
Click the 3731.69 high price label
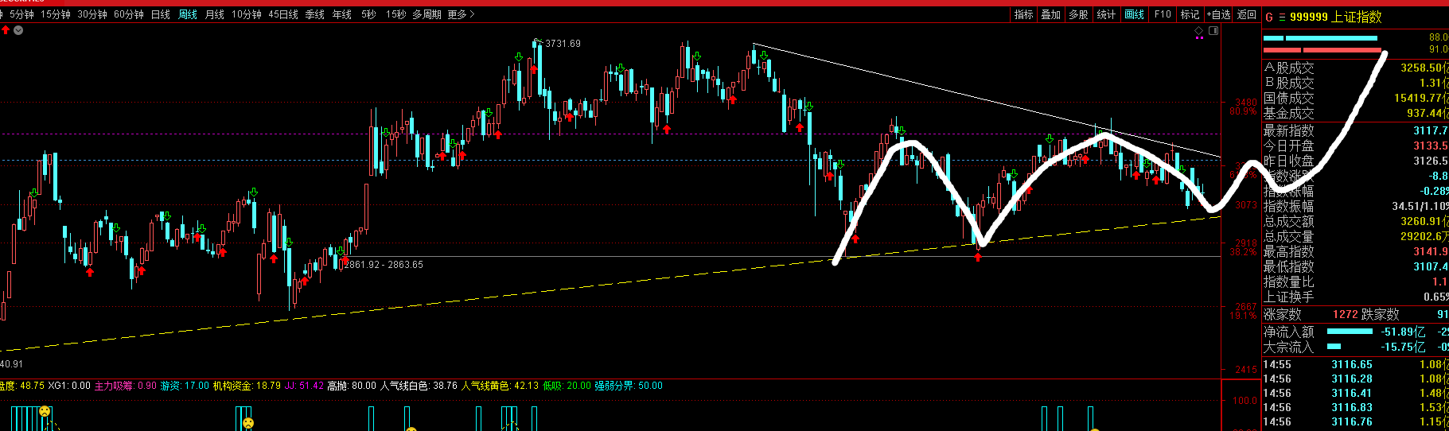point(563,44)
